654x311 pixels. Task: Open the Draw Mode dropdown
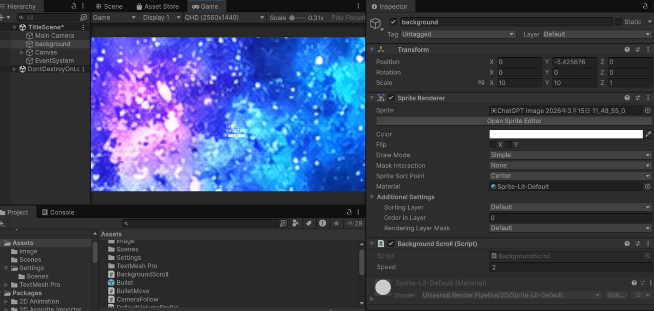coord(571,155)
